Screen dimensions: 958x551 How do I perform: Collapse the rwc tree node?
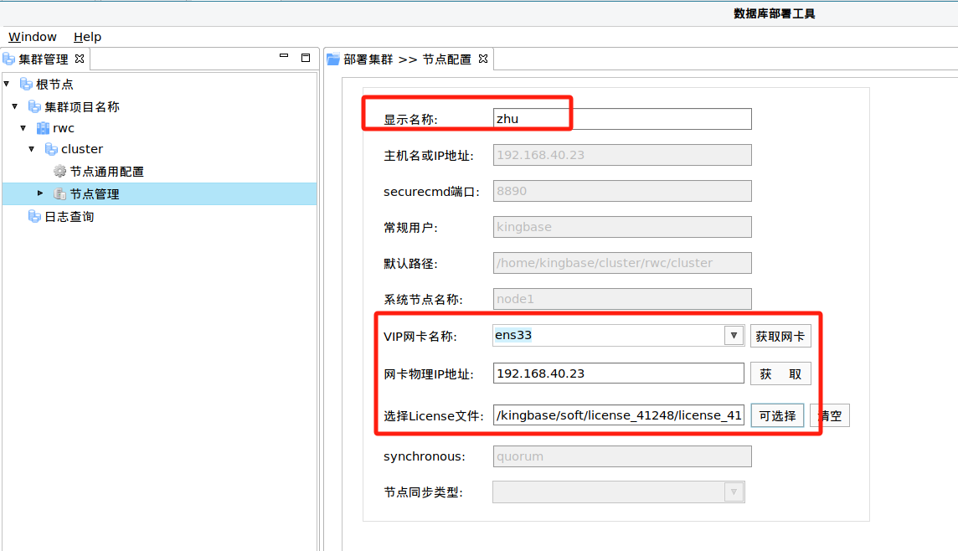[23, 128]
